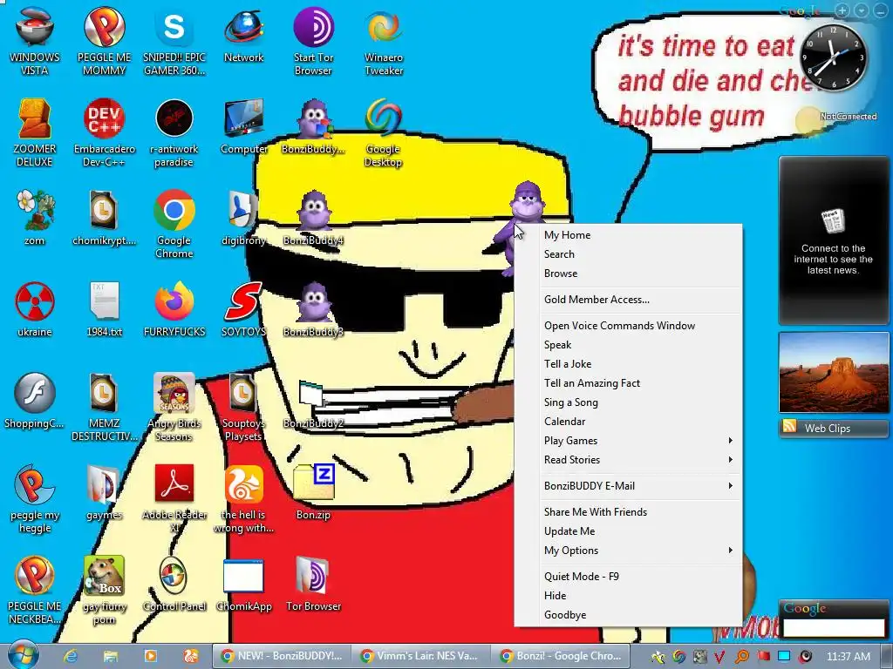This screenshot has width=893, height=669.
Task: Open Adobe Reader XI shortcut
Action: click(x=174, y=497)
